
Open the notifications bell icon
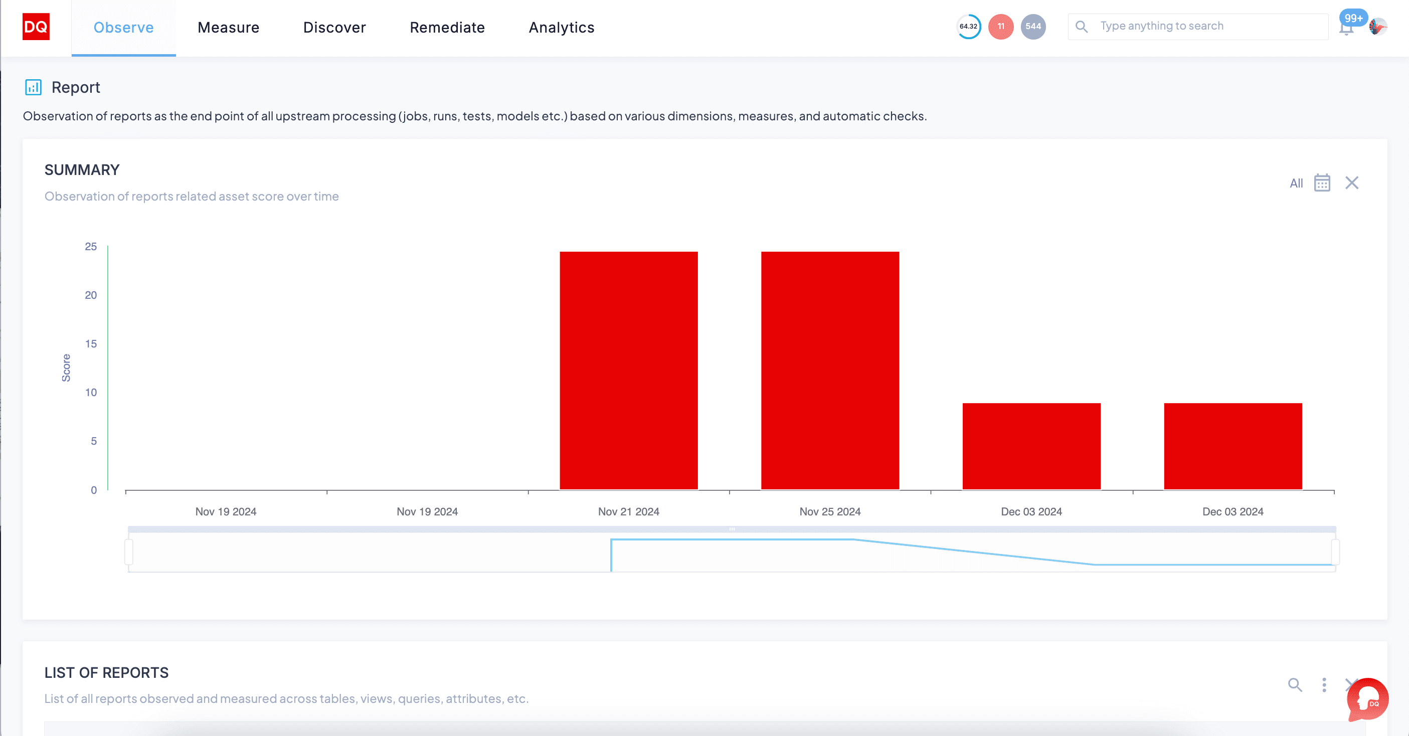(1346, 29)
